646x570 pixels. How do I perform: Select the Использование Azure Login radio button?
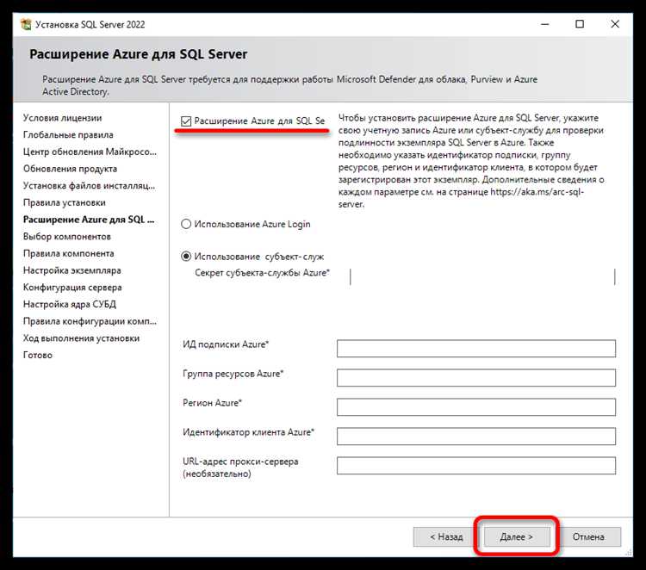[x=187, y=224]
